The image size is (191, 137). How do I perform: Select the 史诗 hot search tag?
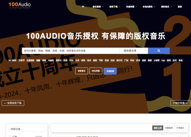[138, 60]
